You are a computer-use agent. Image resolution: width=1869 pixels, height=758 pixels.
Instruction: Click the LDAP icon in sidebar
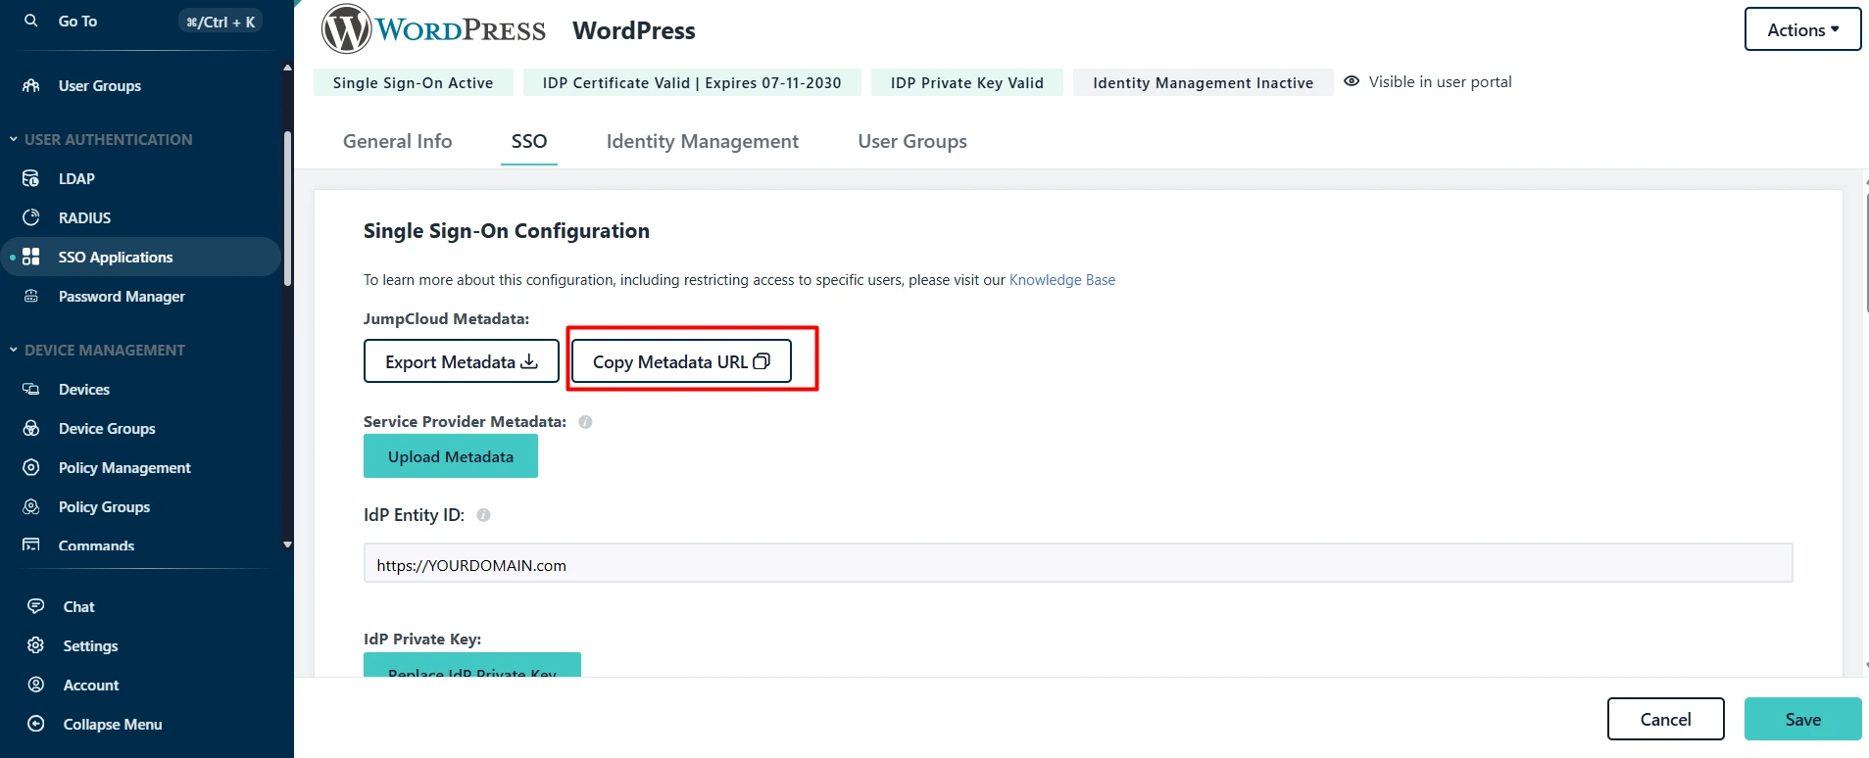31,178
